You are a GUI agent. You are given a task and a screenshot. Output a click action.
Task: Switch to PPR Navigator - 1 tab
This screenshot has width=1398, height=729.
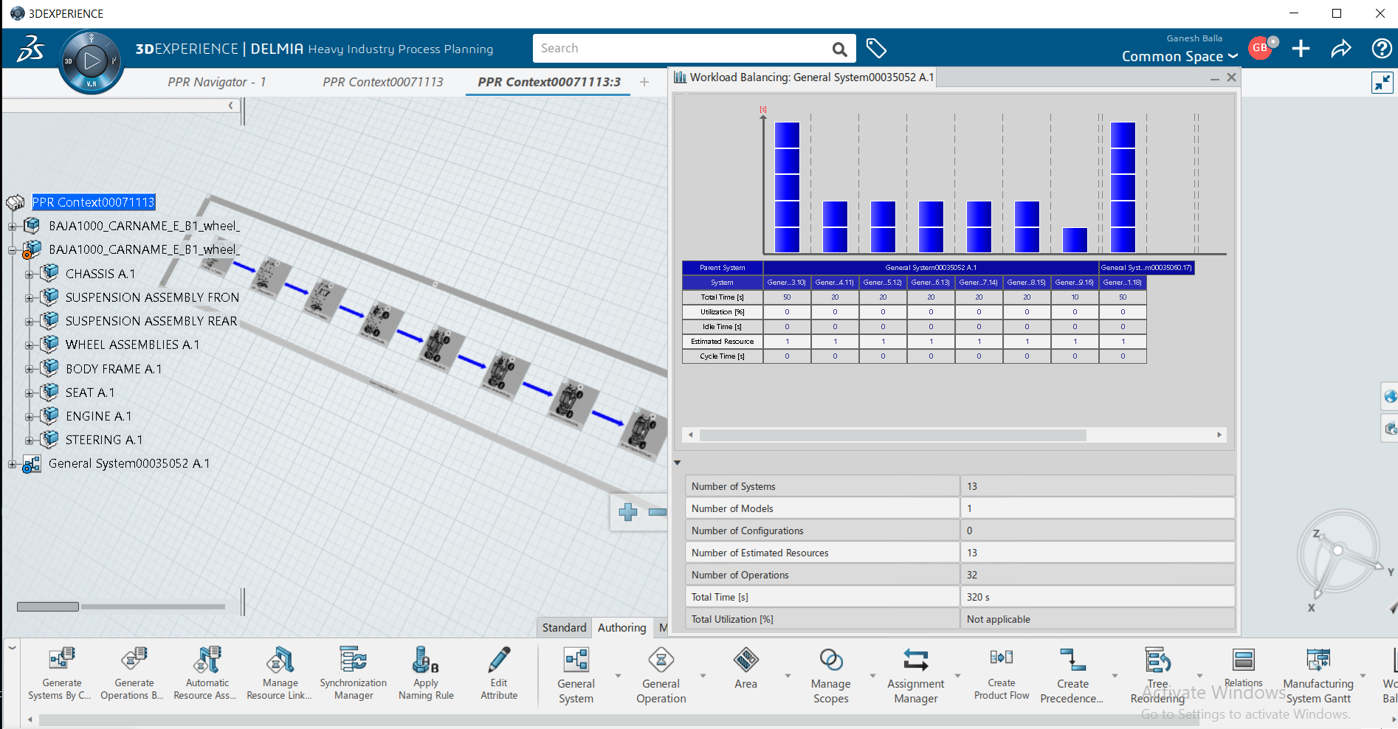point(216,82)
